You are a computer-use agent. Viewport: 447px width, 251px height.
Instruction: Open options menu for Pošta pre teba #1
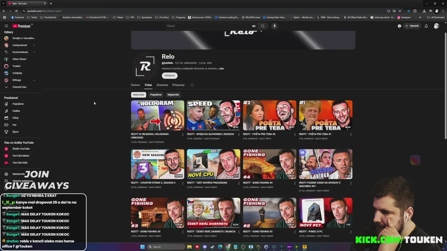click(351, 135)
